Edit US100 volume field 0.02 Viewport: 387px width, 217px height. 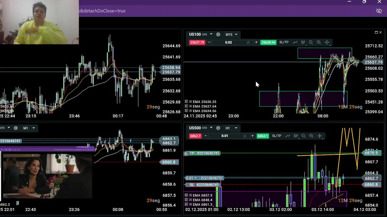(x=229, y=42)
